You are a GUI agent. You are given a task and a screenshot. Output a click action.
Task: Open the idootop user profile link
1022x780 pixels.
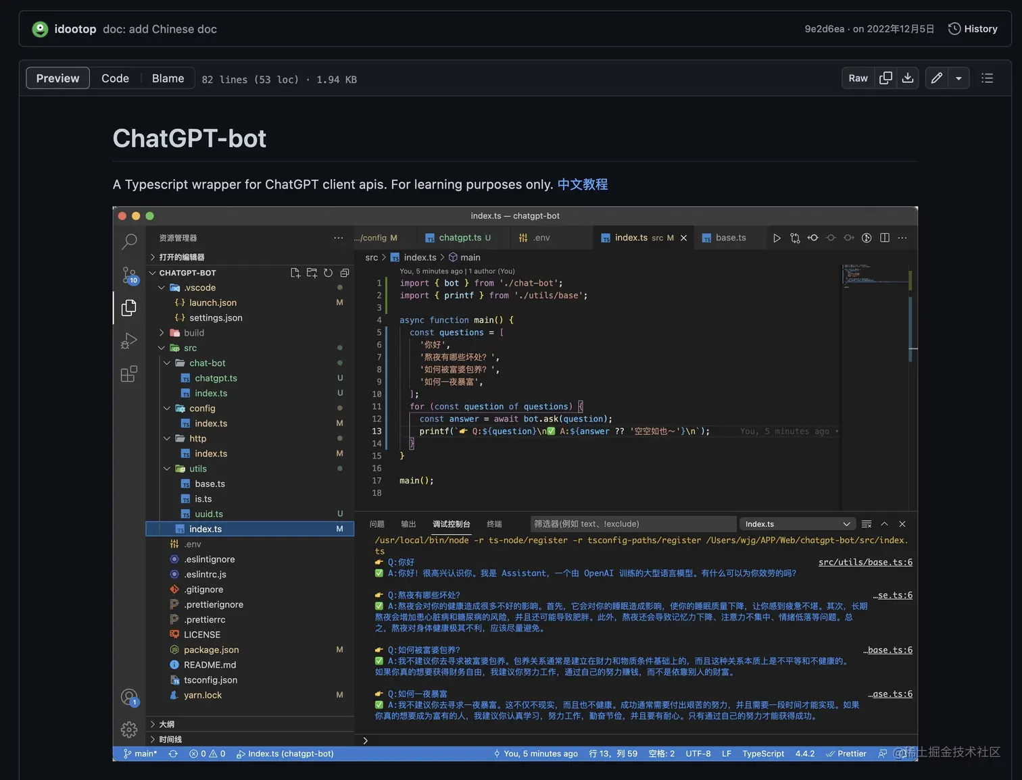75,29
